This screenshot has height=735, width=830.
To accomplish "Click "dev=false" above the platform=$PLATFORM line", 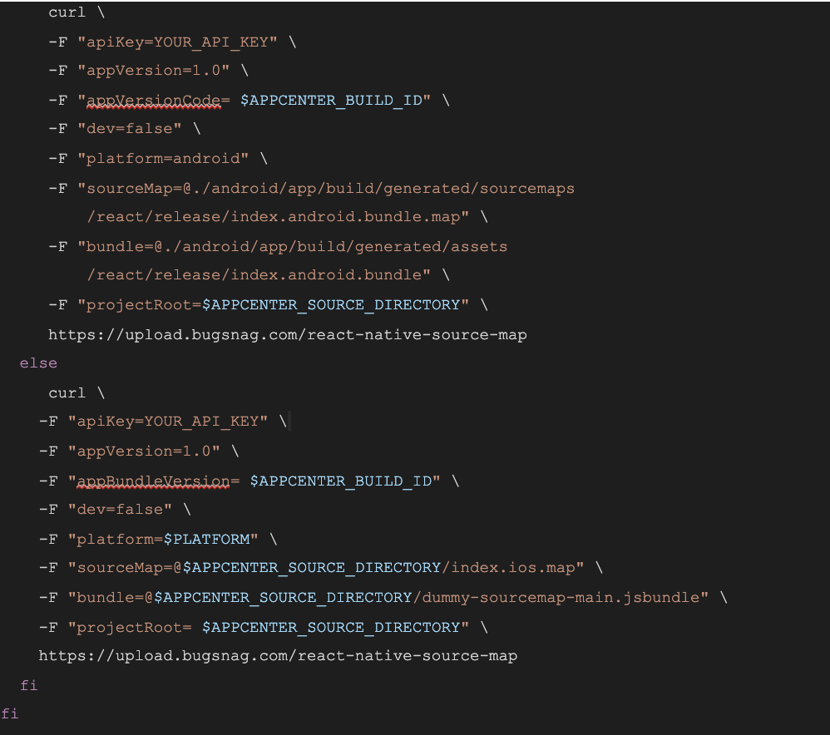I will tap(120, 510).
